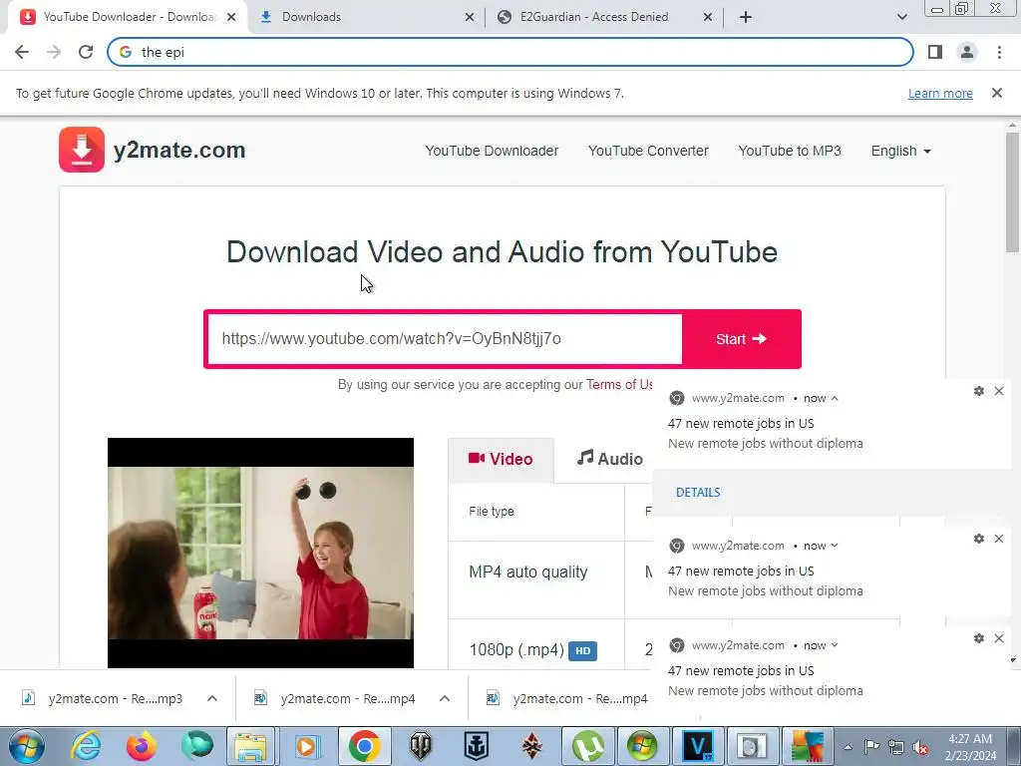Open Vegas Pro taskbar icon
The image size is (1021, 766).
click(697, 746)
